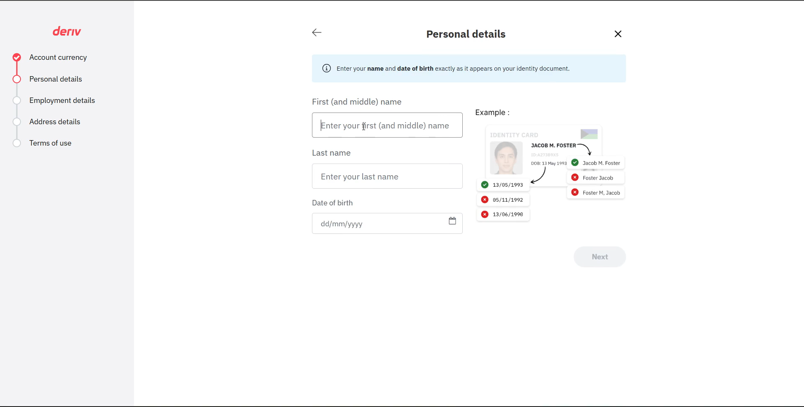804x407 pixels.
Task: Click the green check beside Jacob M. Foster
Action: 575,163
